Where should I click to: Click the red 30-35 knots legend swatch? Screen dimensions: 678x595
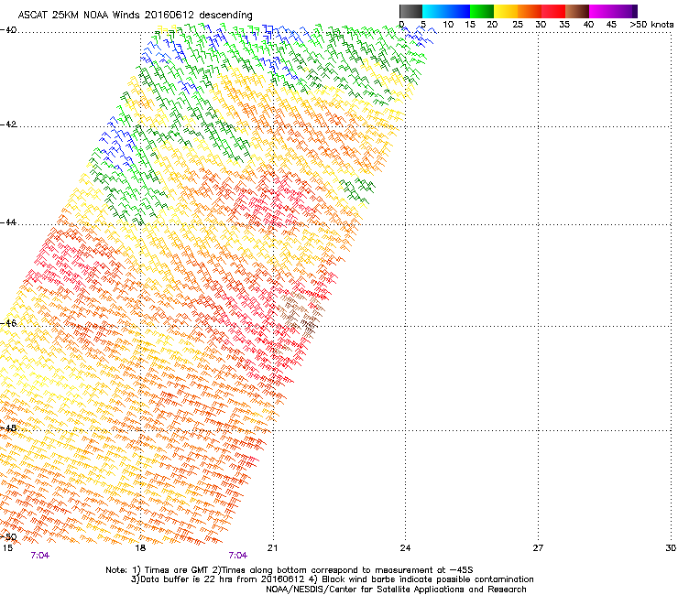553,11
